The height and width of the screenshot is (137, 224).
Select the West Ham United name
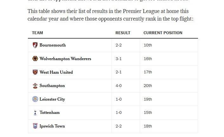pos(56,72)
